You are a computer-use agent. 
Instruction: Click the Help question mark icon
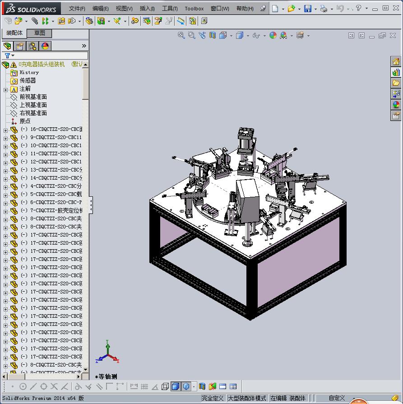[x=358, y=8]
